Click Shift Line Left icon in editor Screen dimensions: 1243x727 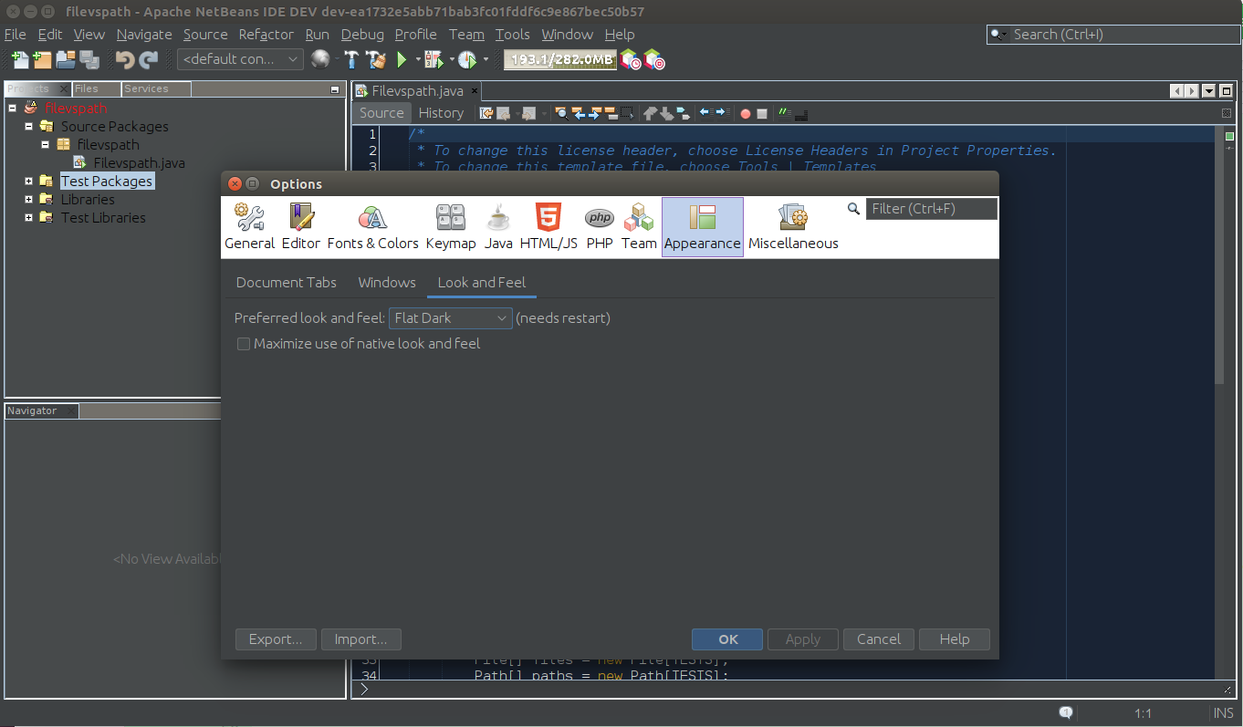705,113
